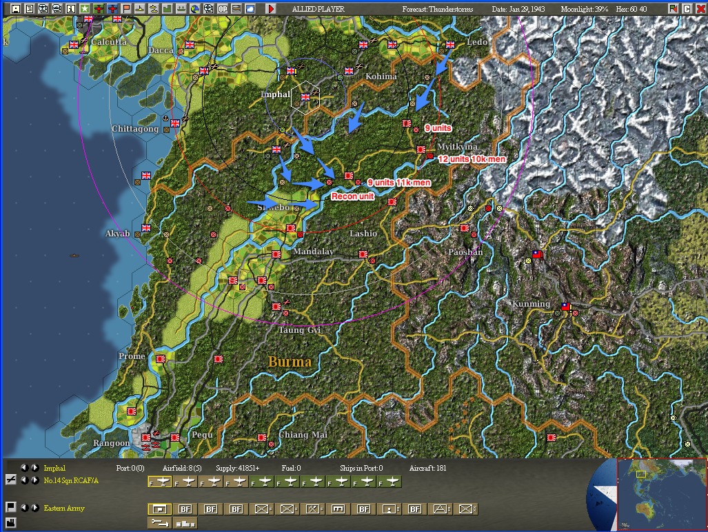Screen dimensions: 708x532
Task: Open the document list icon in top toolbar
Action: click(30, 9)
